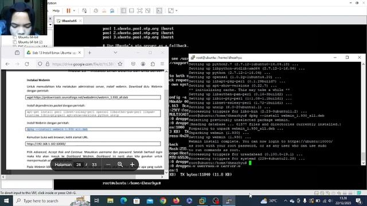Zoom out PDF with minus button
367x206 pixels.
coord(108,165)
